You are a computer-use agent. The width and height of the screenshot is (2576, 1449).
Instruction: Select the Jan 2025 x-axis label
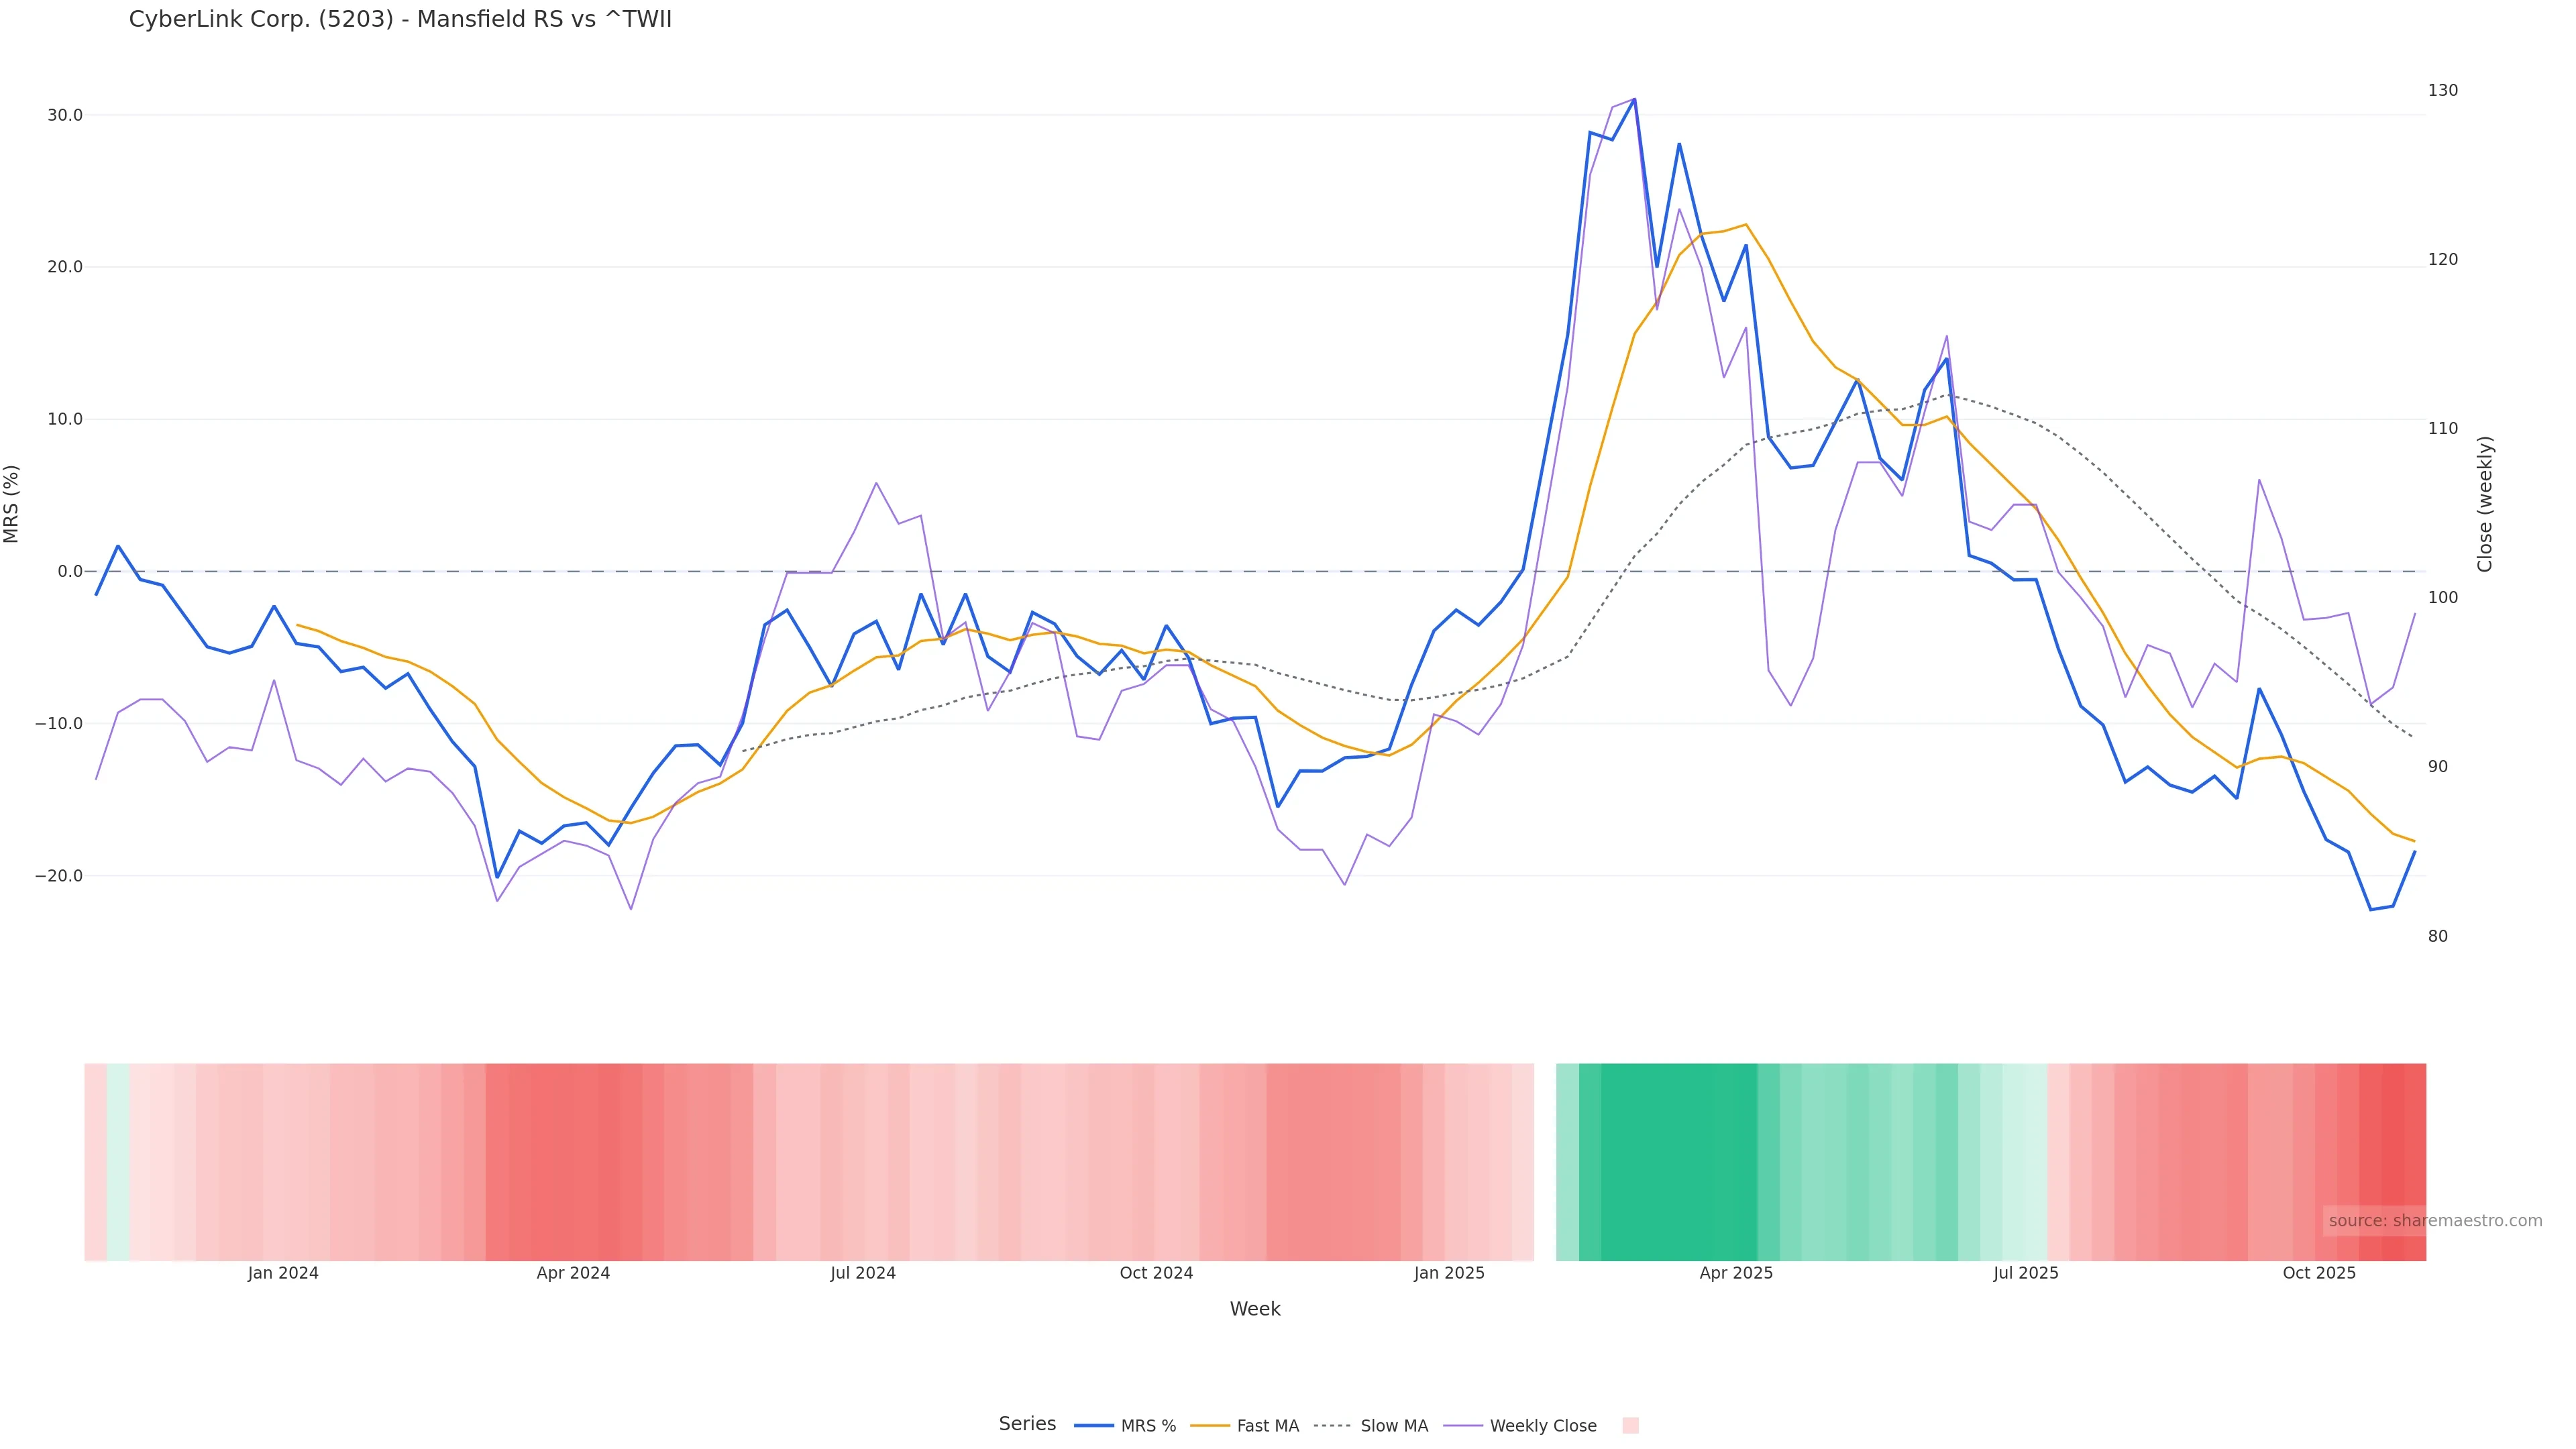1449,1274
